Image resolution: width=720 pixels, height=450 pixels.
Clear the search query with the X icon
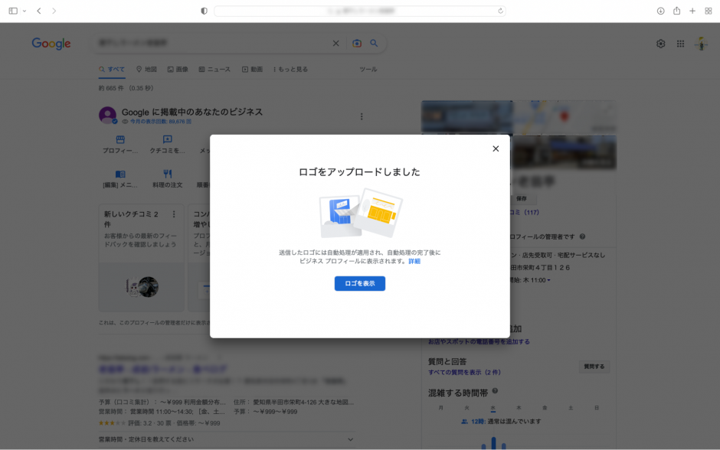pyautogui.click(x=335, y=44)
